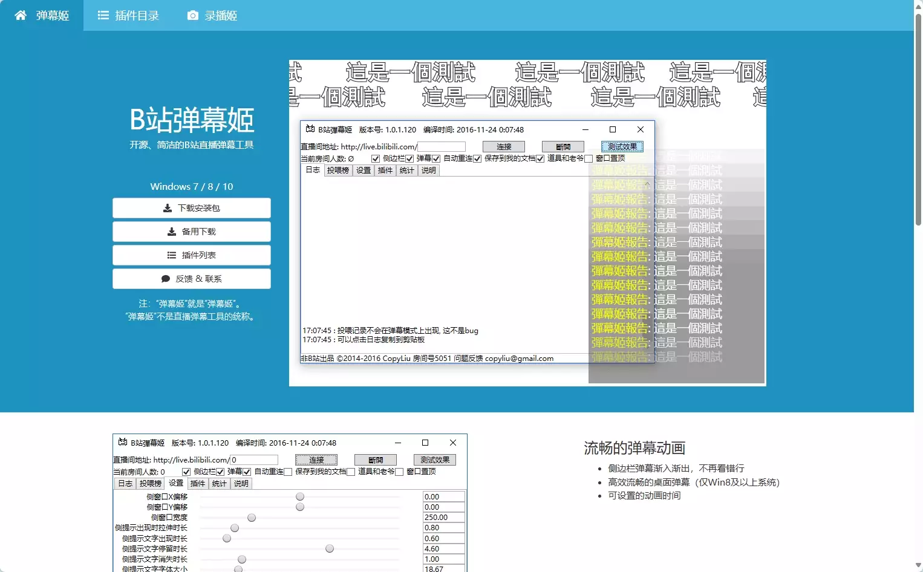Image resolution: width=923 pixels, height=572 pixels.
Task: Click the TV app icon in the log-tab window title bar
Action: click(310, 129)
